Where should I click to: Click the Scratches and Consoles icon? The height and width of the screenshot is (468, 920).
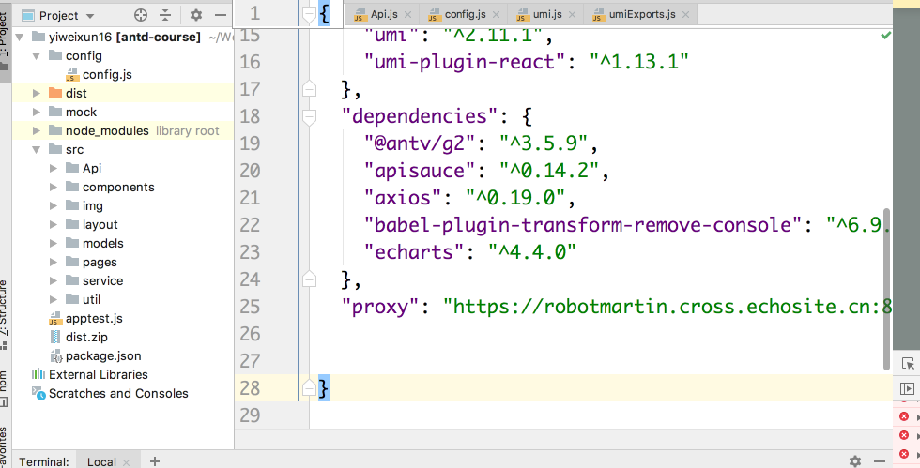click(x=38, y=394)
